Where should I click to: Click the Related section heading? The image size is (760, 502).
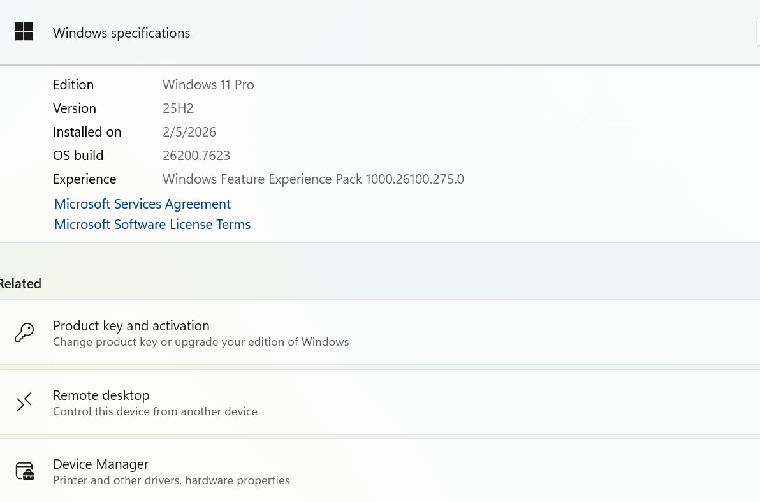(x=20, y=284)
